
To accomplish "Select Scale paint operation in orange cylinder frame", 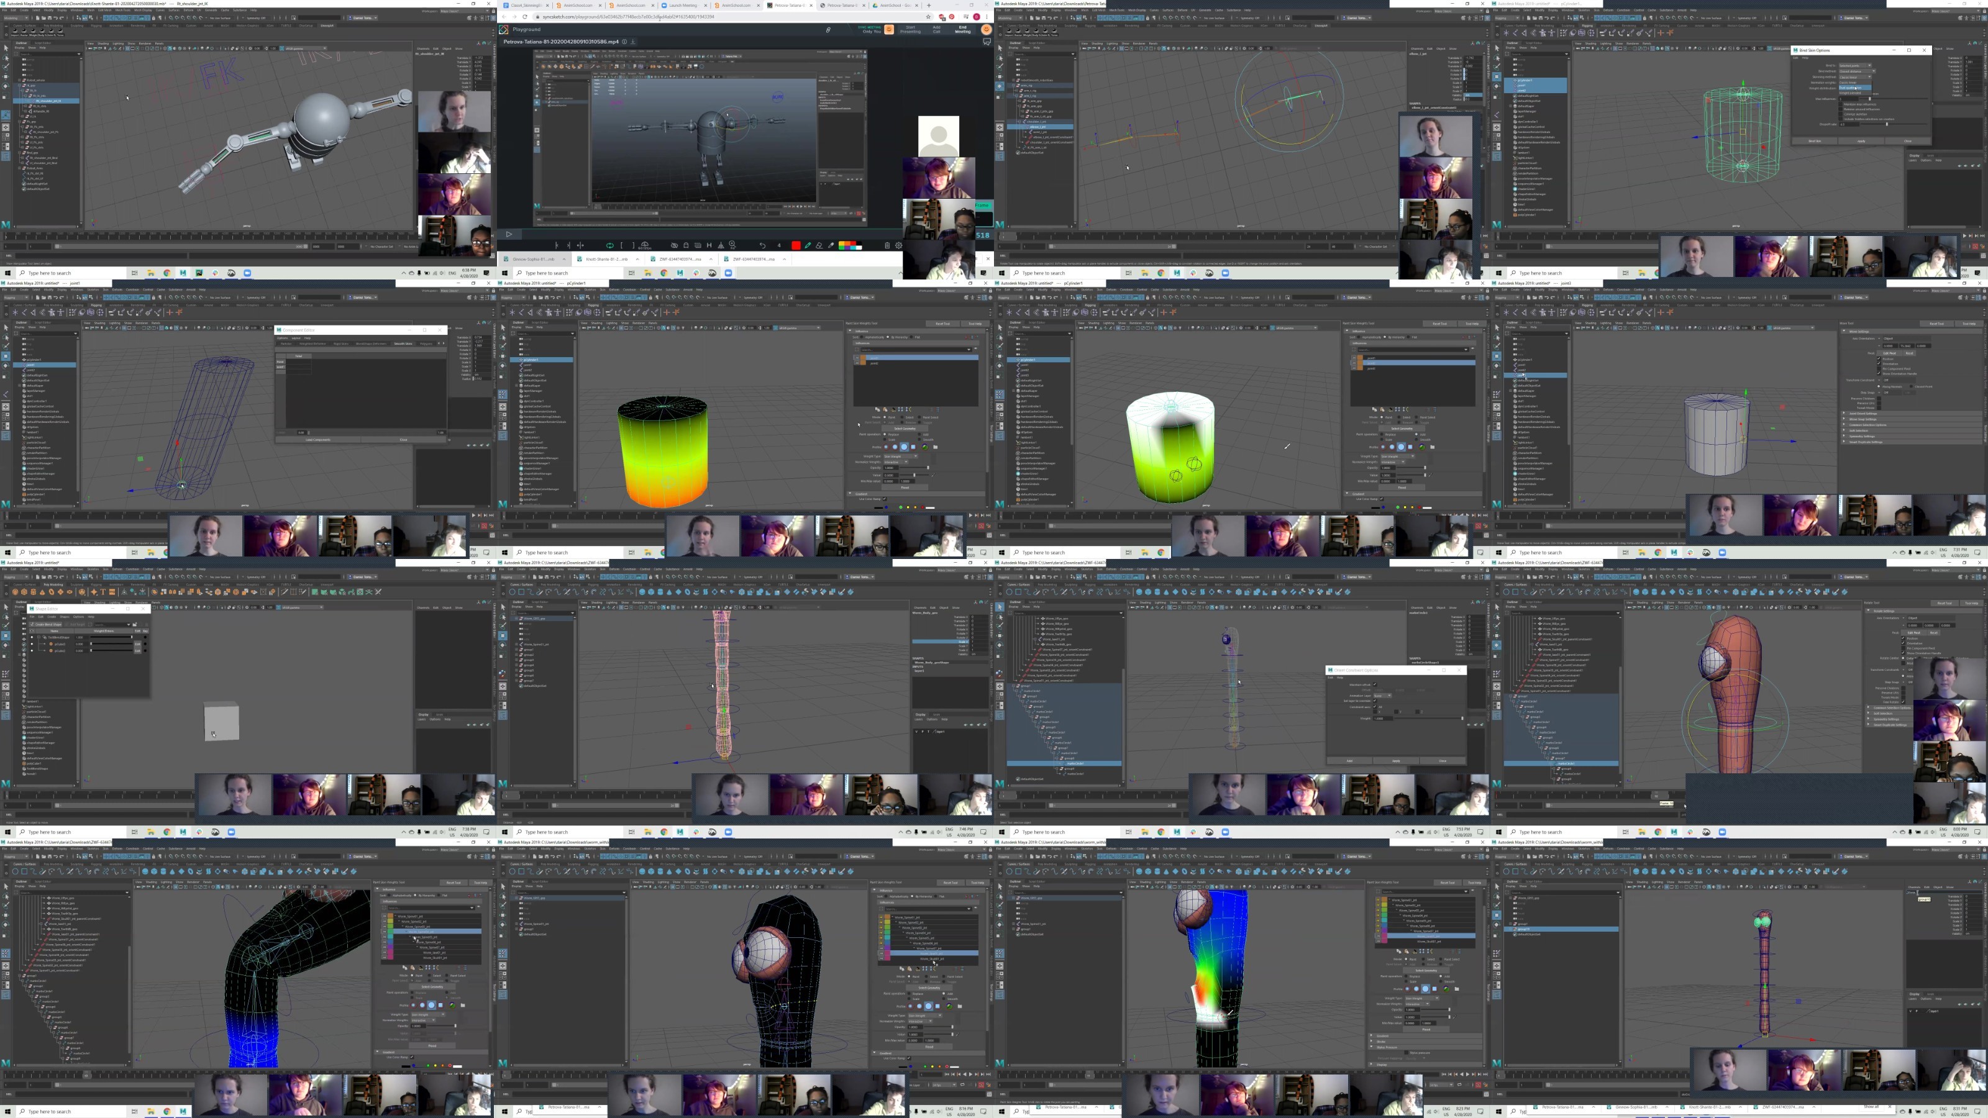I will pos(885,440).
